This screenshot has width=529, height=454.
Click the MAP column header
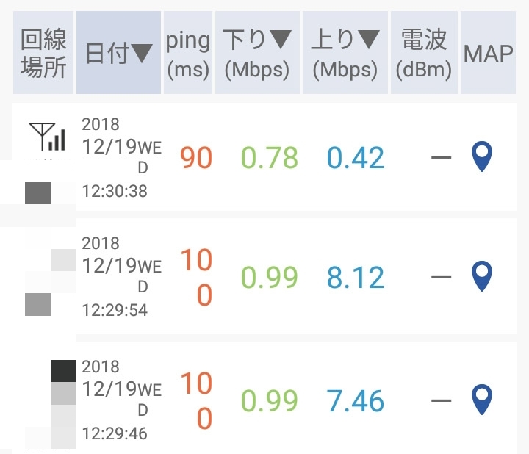488,53
